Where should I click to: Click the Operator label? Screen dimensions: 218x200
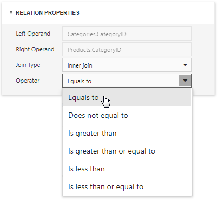pos(28,81)
